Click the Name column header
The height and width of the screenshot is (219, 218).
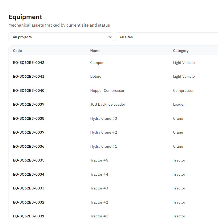click(x=95, y=51)
